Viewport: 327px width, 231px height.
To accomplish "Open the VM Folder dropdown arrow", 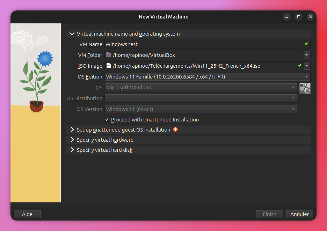I will click(x=306, y=55).
